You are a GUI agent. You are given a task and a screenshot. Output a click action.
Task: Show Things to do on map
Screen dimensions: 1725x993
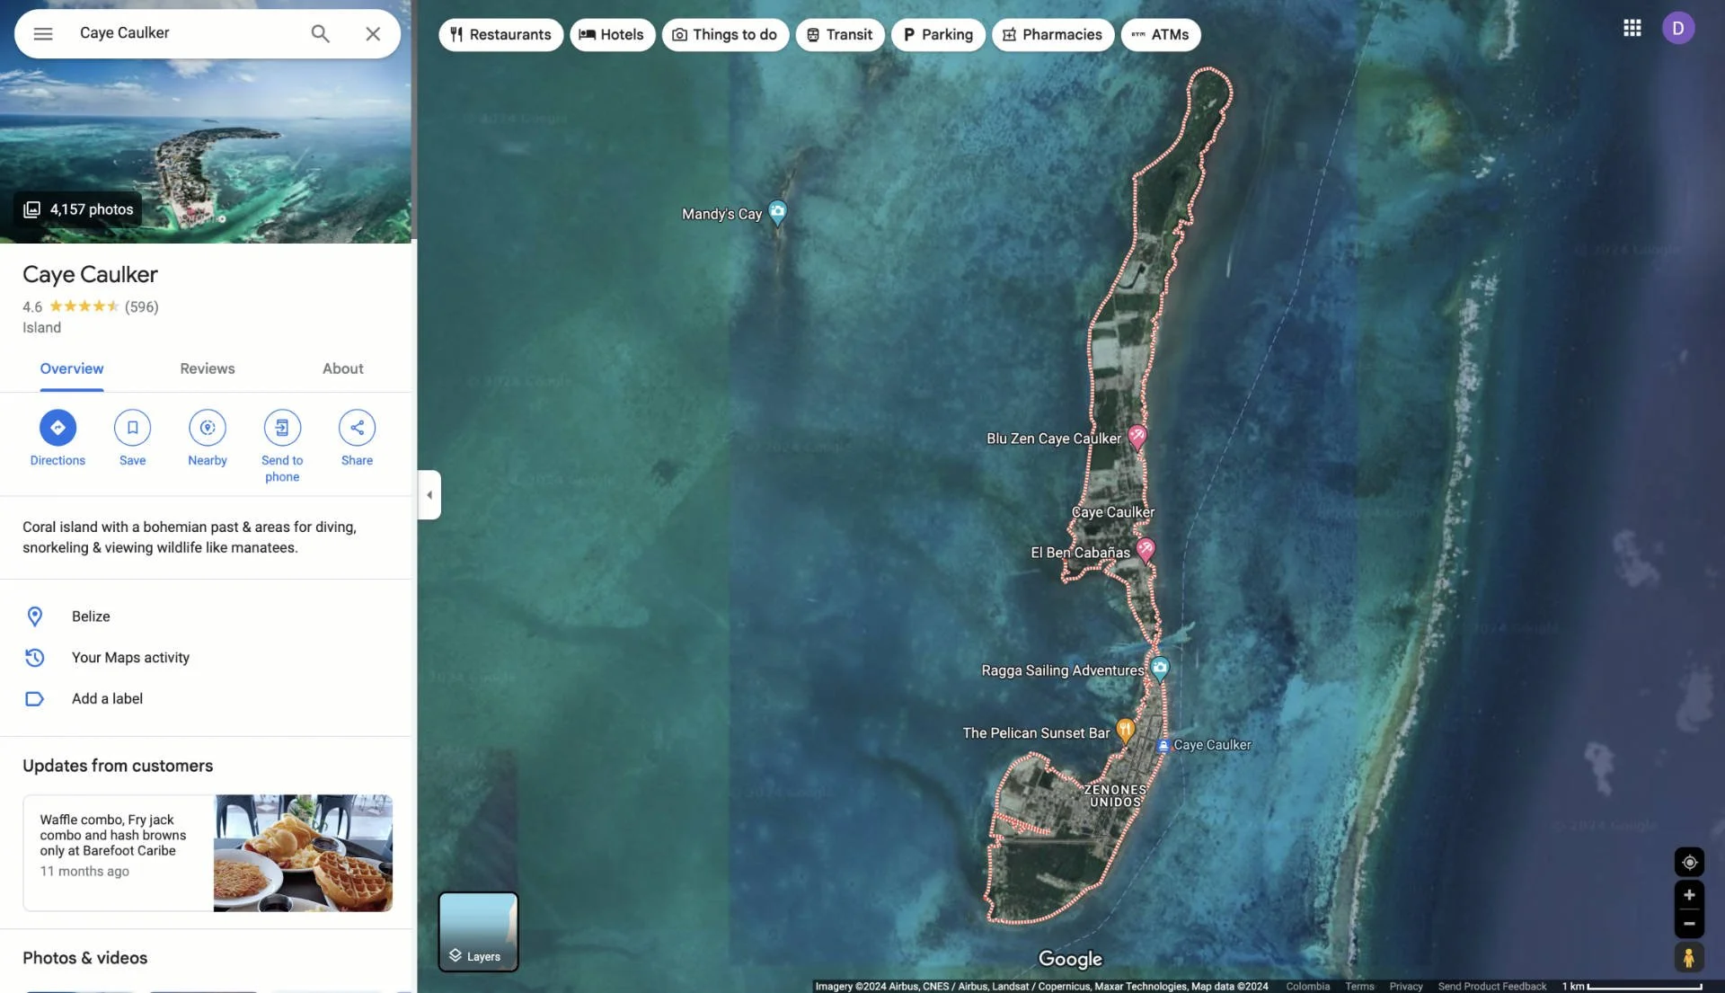[725, 35]
